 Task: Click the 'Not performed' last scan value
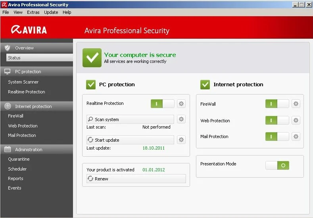point(156,127)
